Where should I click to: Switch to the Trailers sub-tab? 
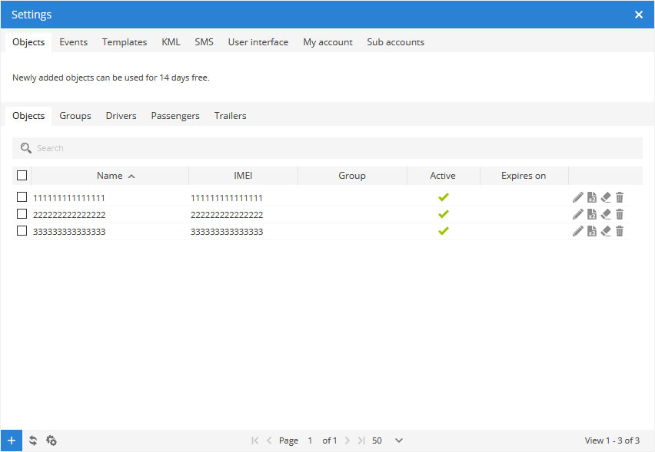[230, 116]
